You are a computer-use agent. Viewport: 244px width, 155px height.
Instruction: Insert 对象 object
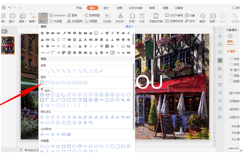tap(190, 15)
